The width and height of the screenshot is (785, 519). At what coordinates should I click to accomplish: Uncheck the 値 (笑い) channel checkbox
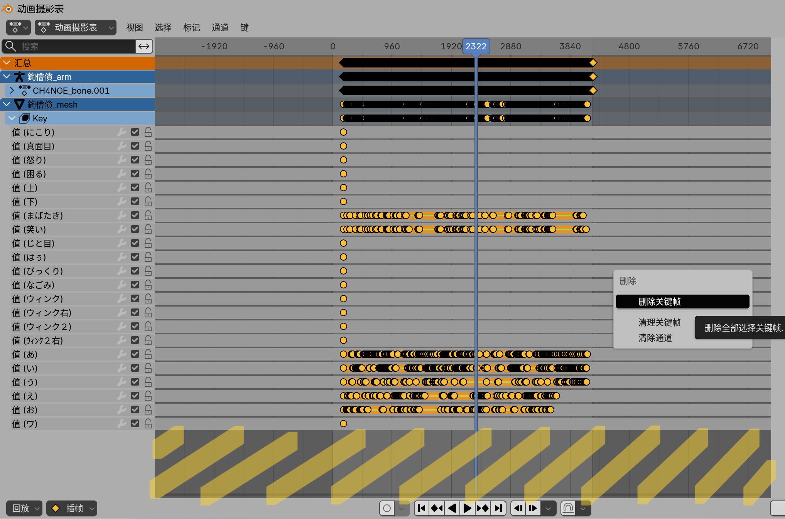[x=135, y=229]
